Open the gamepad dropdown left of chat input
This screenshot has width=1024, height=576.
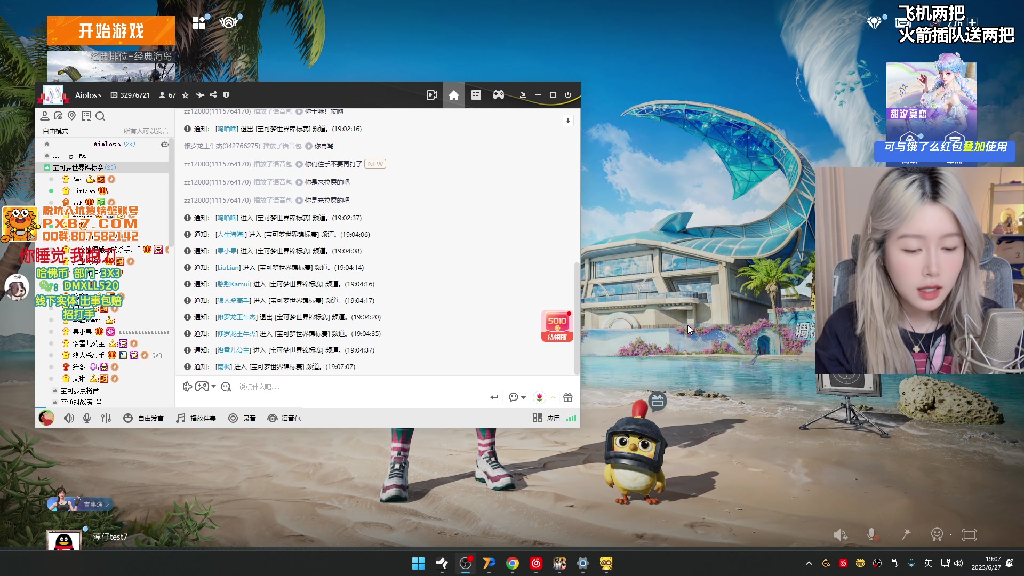coord(205,387)
